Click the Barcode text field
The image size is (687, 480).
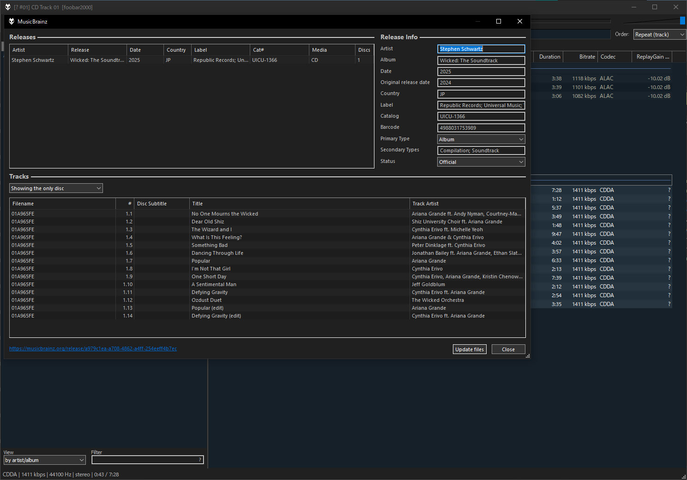pos(481,128)
